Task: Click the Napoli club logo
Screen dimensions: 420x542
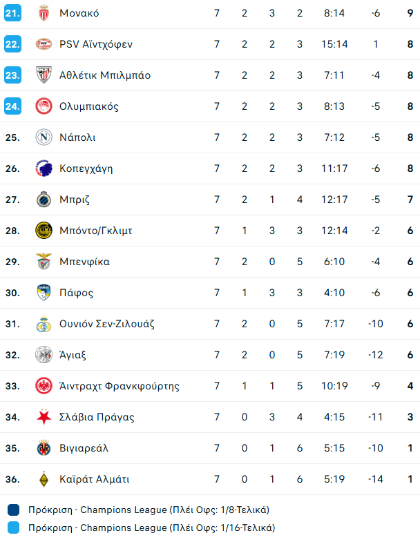Action: tap(44, 137)
